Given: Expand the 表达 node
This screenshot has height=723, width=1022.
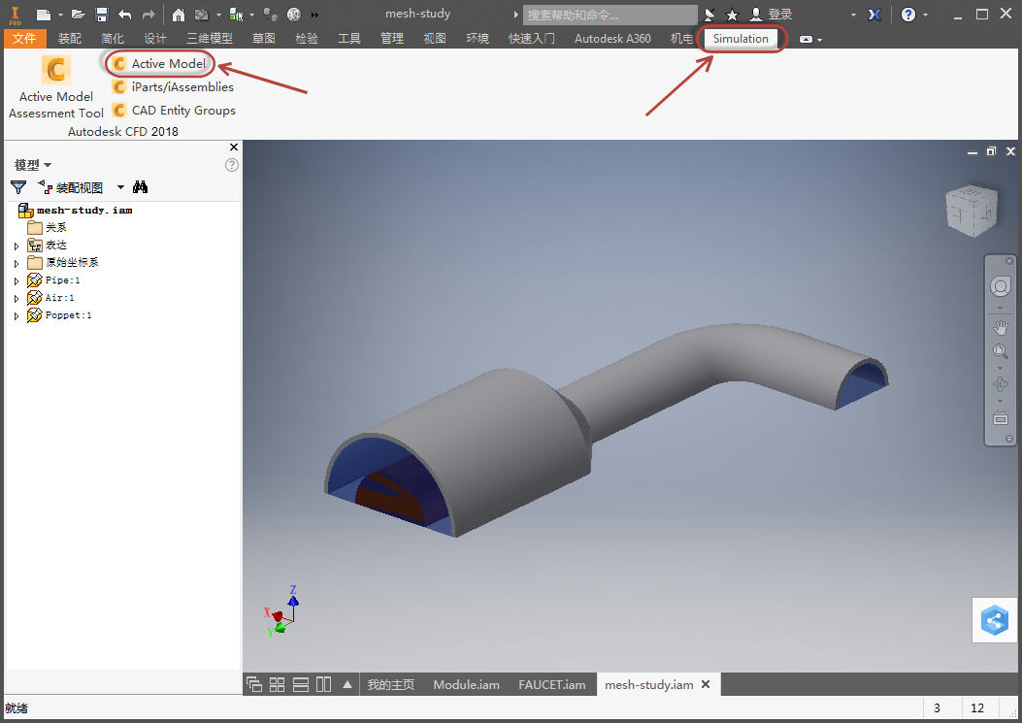Looking at the screenshot, I should coord(16,246).
